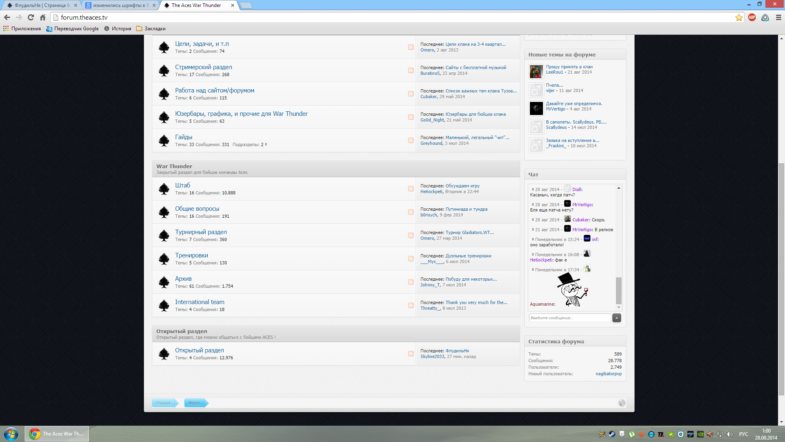Open the system volume speaker icon
The image size is (785, 442).
pos(730,434)
